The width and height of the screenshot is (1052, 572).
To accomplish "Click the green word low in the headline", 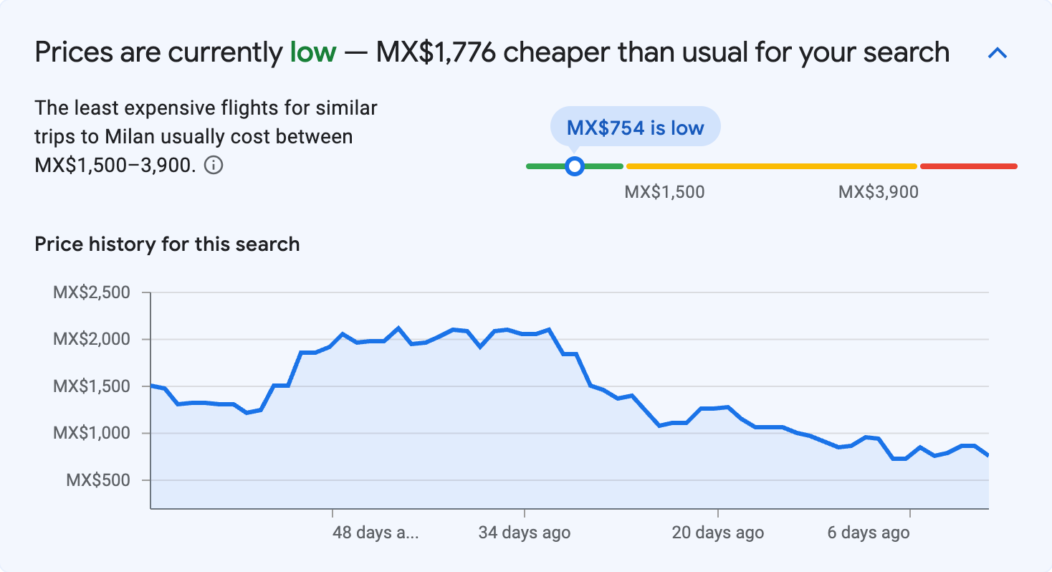I will tap(312, 52).
